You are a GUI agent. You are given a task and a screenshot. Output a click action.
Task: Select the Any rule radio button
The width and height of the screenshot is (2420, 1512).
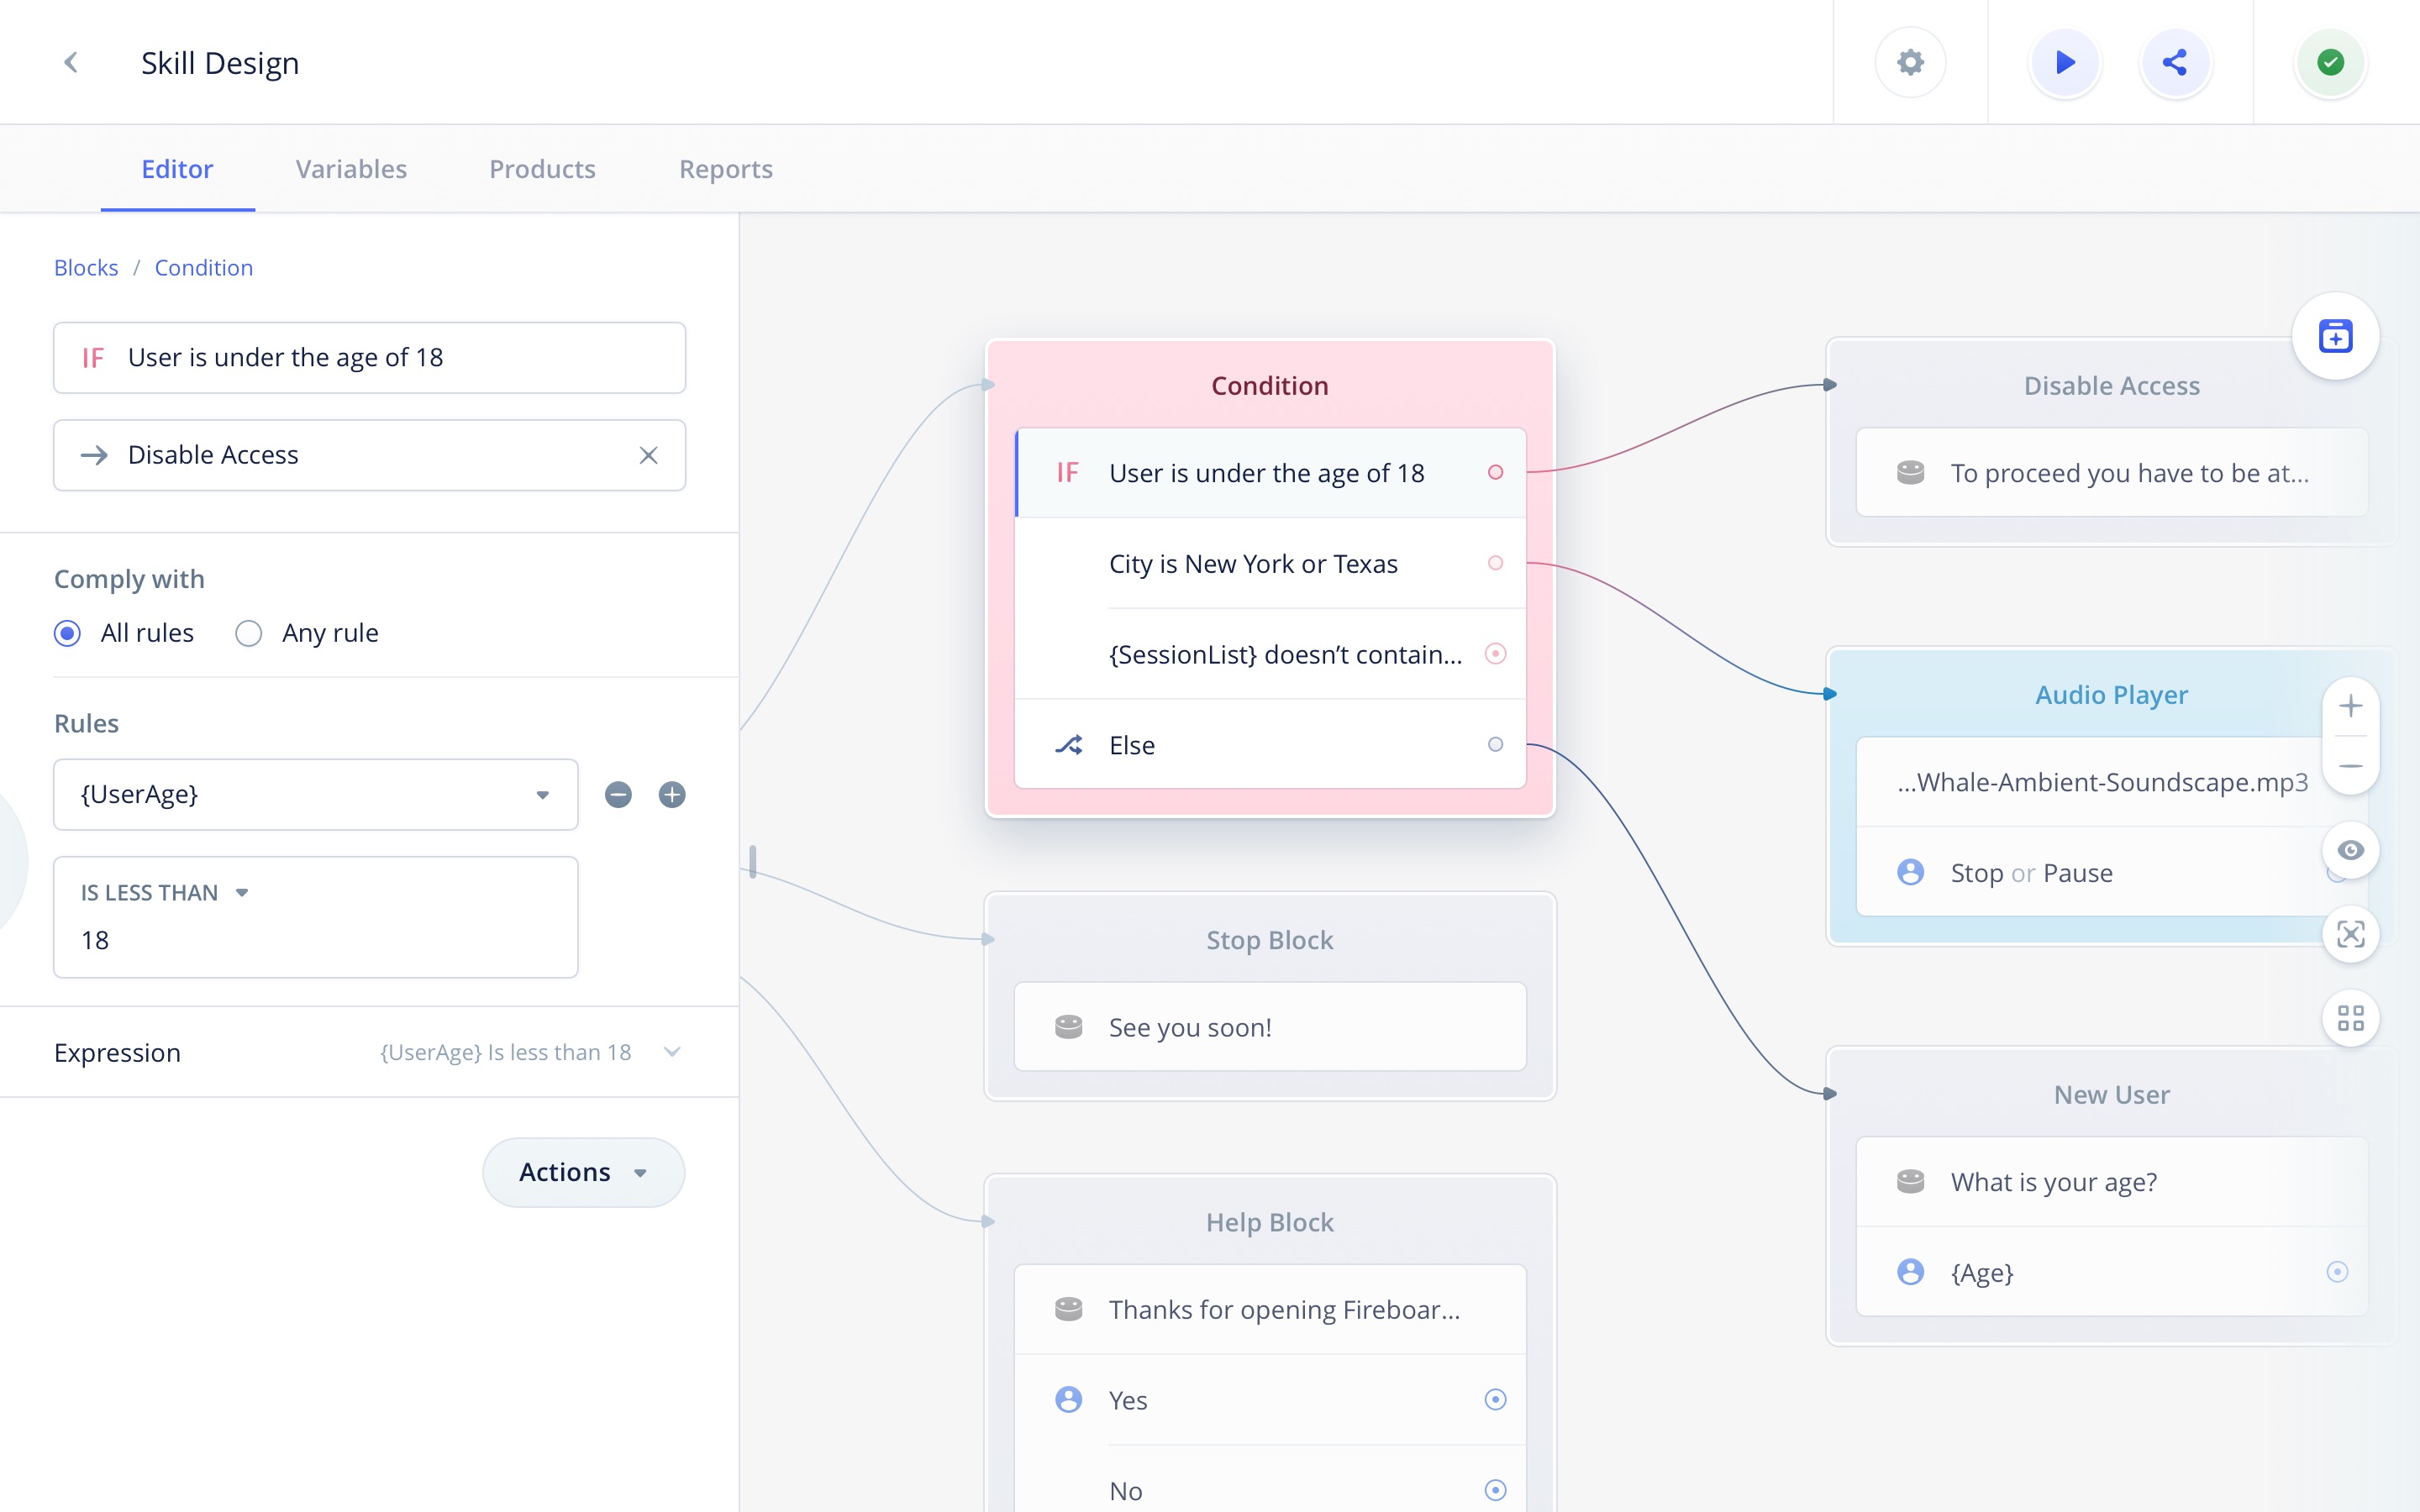coord(249,633)
